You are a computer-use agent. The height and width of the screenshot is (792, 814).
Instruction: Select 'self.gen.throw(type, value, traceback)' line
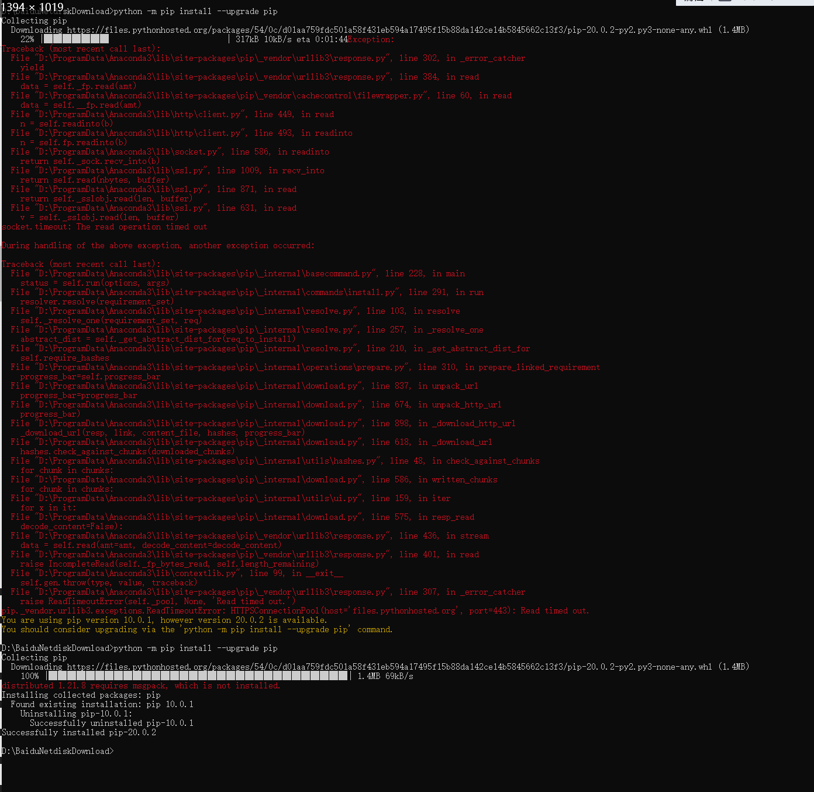pos(108,582)
